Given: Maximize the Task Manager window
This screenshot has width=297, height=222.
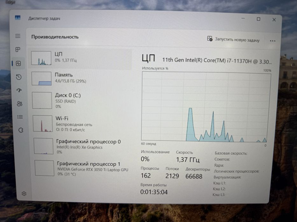Looking at the screenshot, I should pos(258,19).
